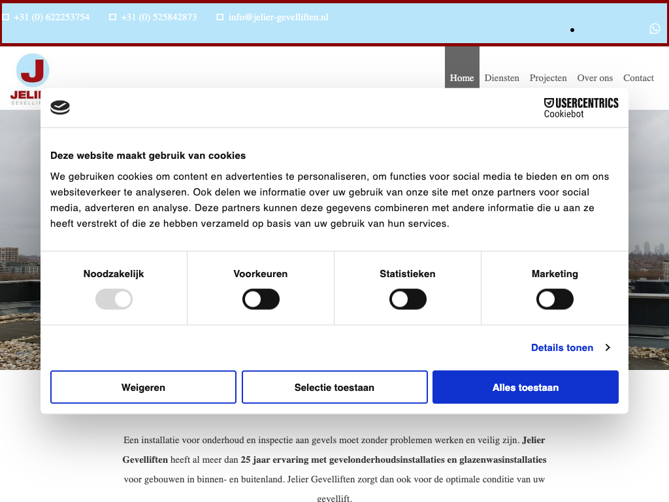Open the Over ons page
This screenshot has width=669, height=502.
595,78
